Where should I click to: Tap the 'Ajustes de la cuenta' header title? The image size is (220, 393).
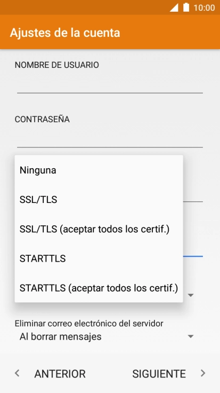point(65,33)
